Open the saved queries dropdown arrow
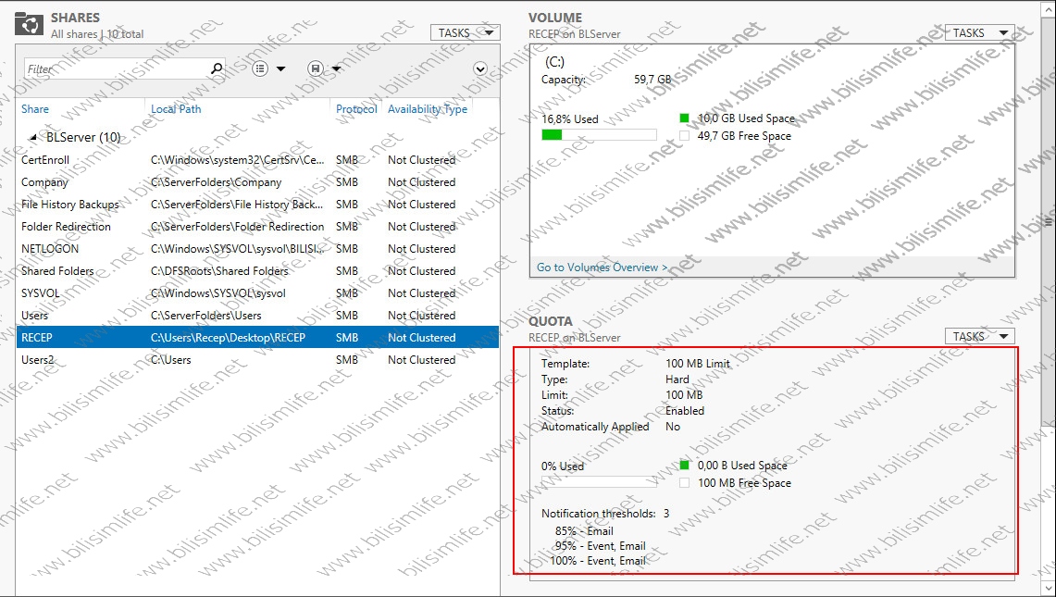 (x=336, y=68)
